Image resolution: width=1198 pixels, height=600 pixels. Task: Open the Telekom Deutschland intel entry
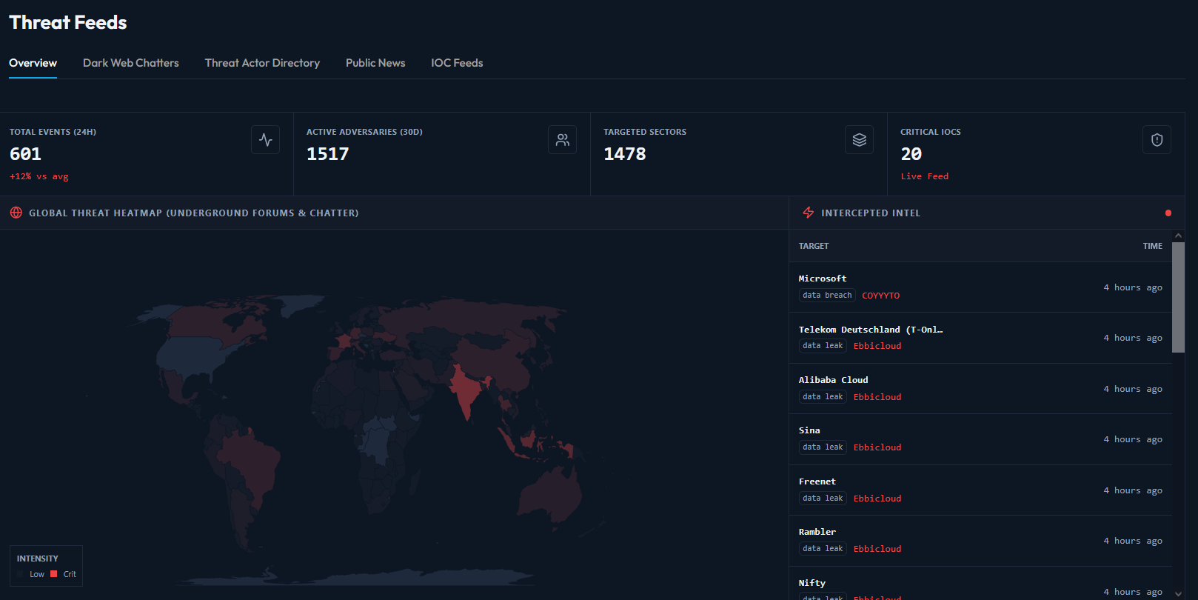point(980,338)
